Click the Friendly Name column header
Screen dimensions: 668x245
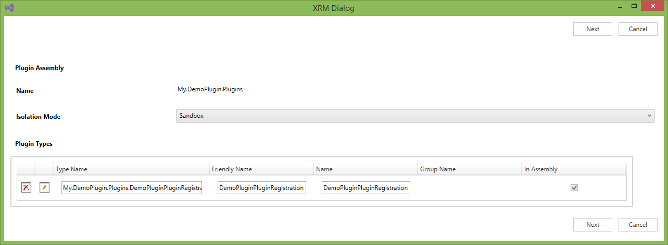click(261, 169)
